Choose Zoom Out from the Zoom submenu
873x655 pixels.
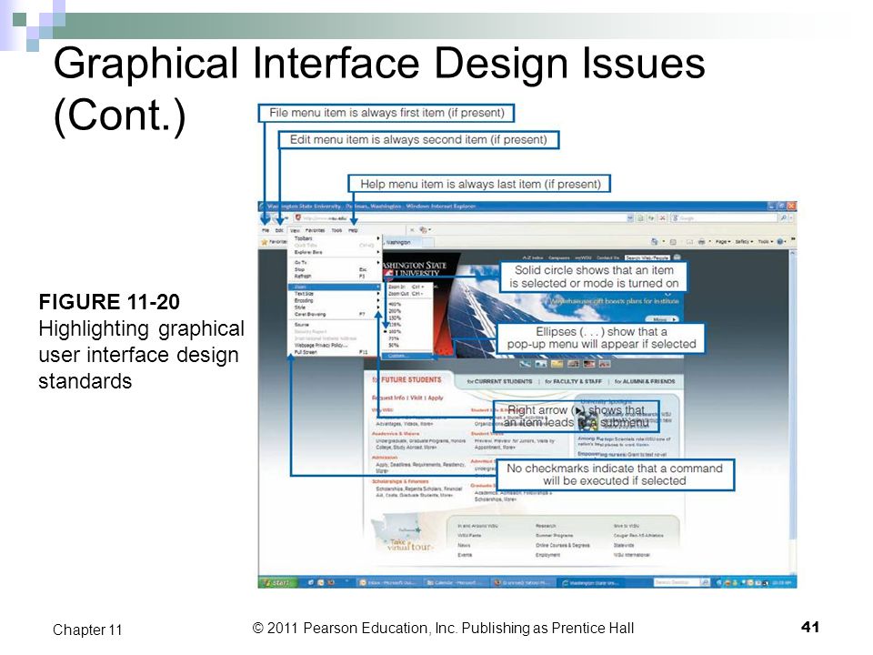tap(407, 294)
